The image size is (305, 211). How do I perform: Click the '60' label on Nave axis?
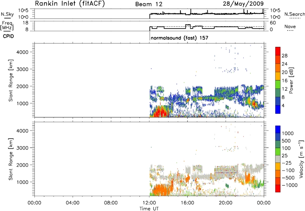pos(273,23)
